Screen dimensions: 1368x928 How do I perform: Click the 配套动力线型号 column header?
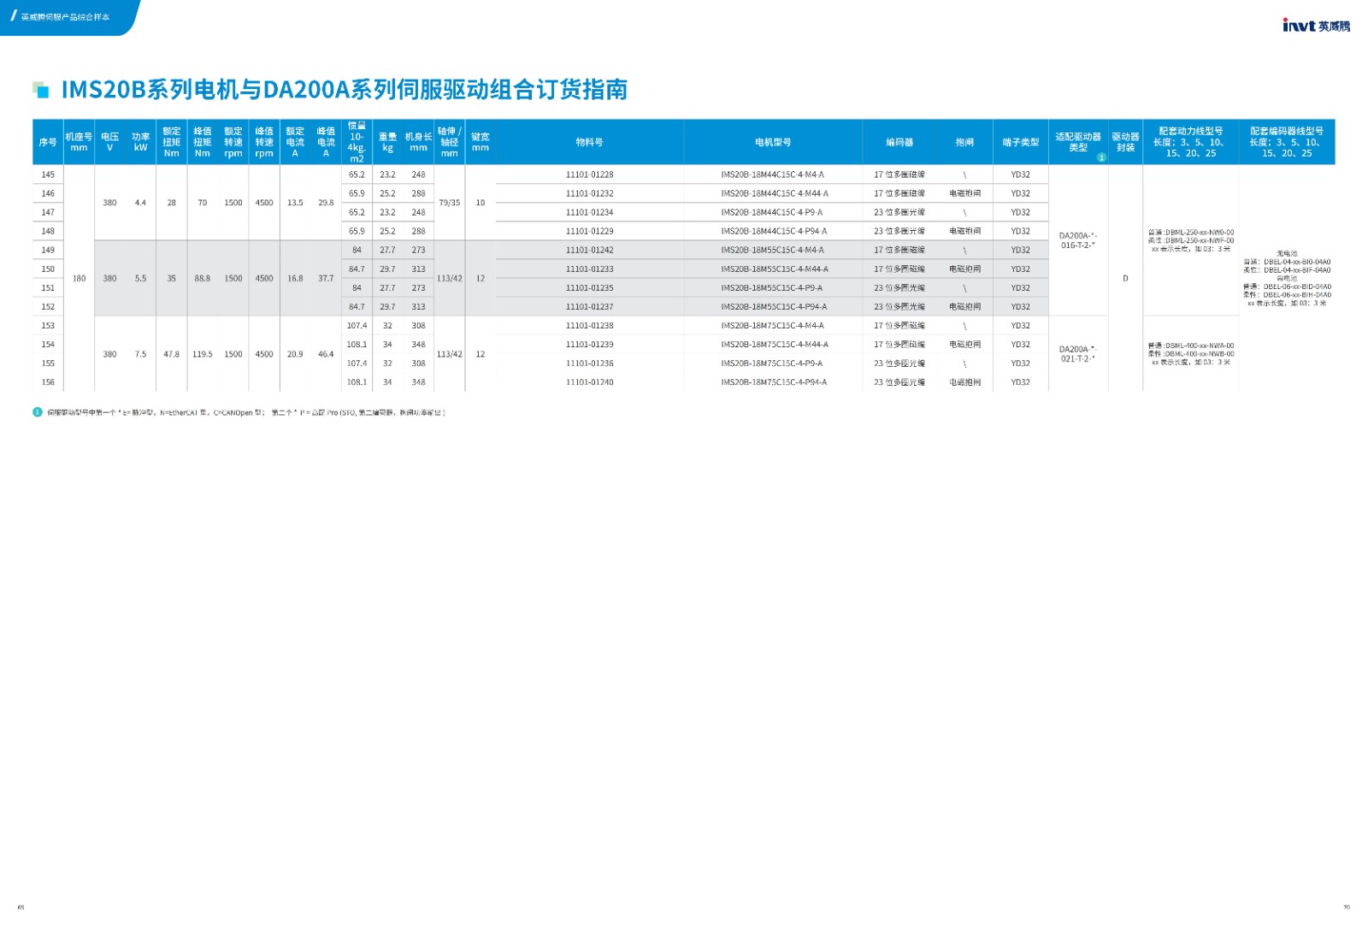tap(1191, 142)
